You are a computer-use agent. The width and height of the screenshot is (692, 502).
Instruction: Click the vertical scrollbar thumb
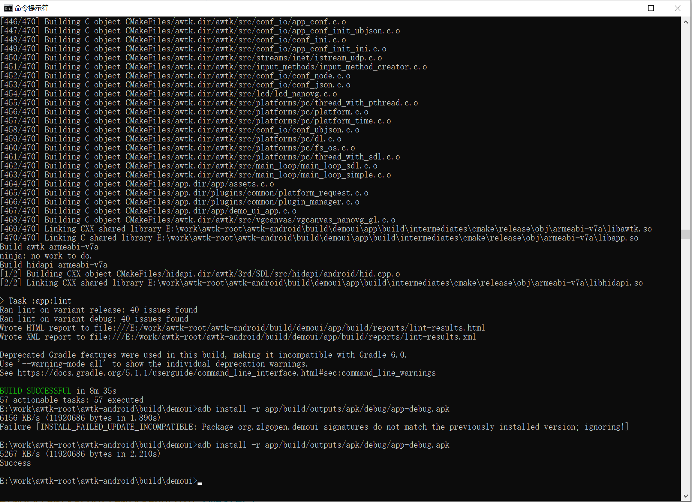686,234
